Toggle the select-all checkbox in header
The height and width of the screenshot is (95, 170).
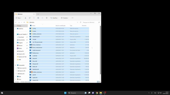31,26
